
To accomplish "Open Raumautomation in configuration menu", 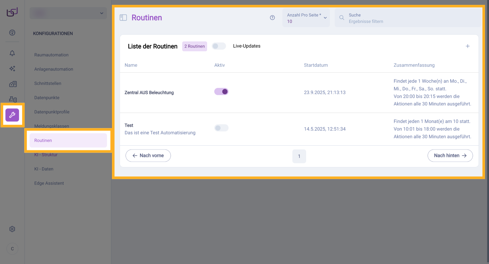I will [x=51, y=55].
